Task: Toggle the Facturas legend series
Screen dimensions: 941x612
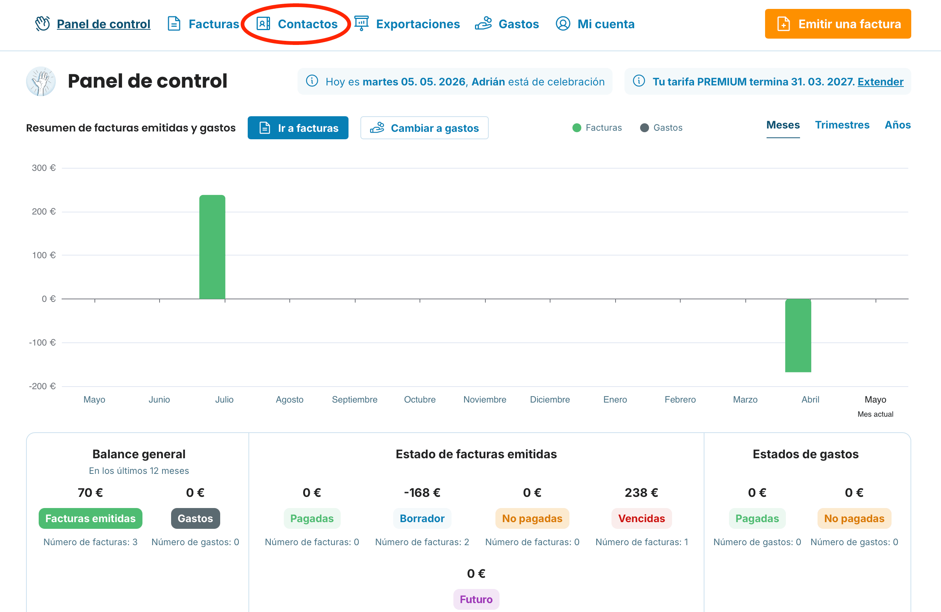Action: [x=597, y=127]
